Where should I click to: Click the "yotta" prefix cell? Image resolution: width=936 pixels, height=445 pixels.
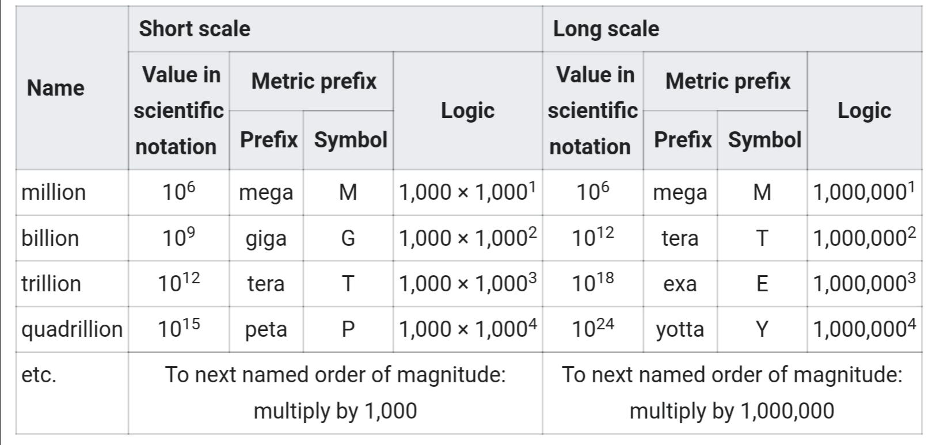point(680,329)
